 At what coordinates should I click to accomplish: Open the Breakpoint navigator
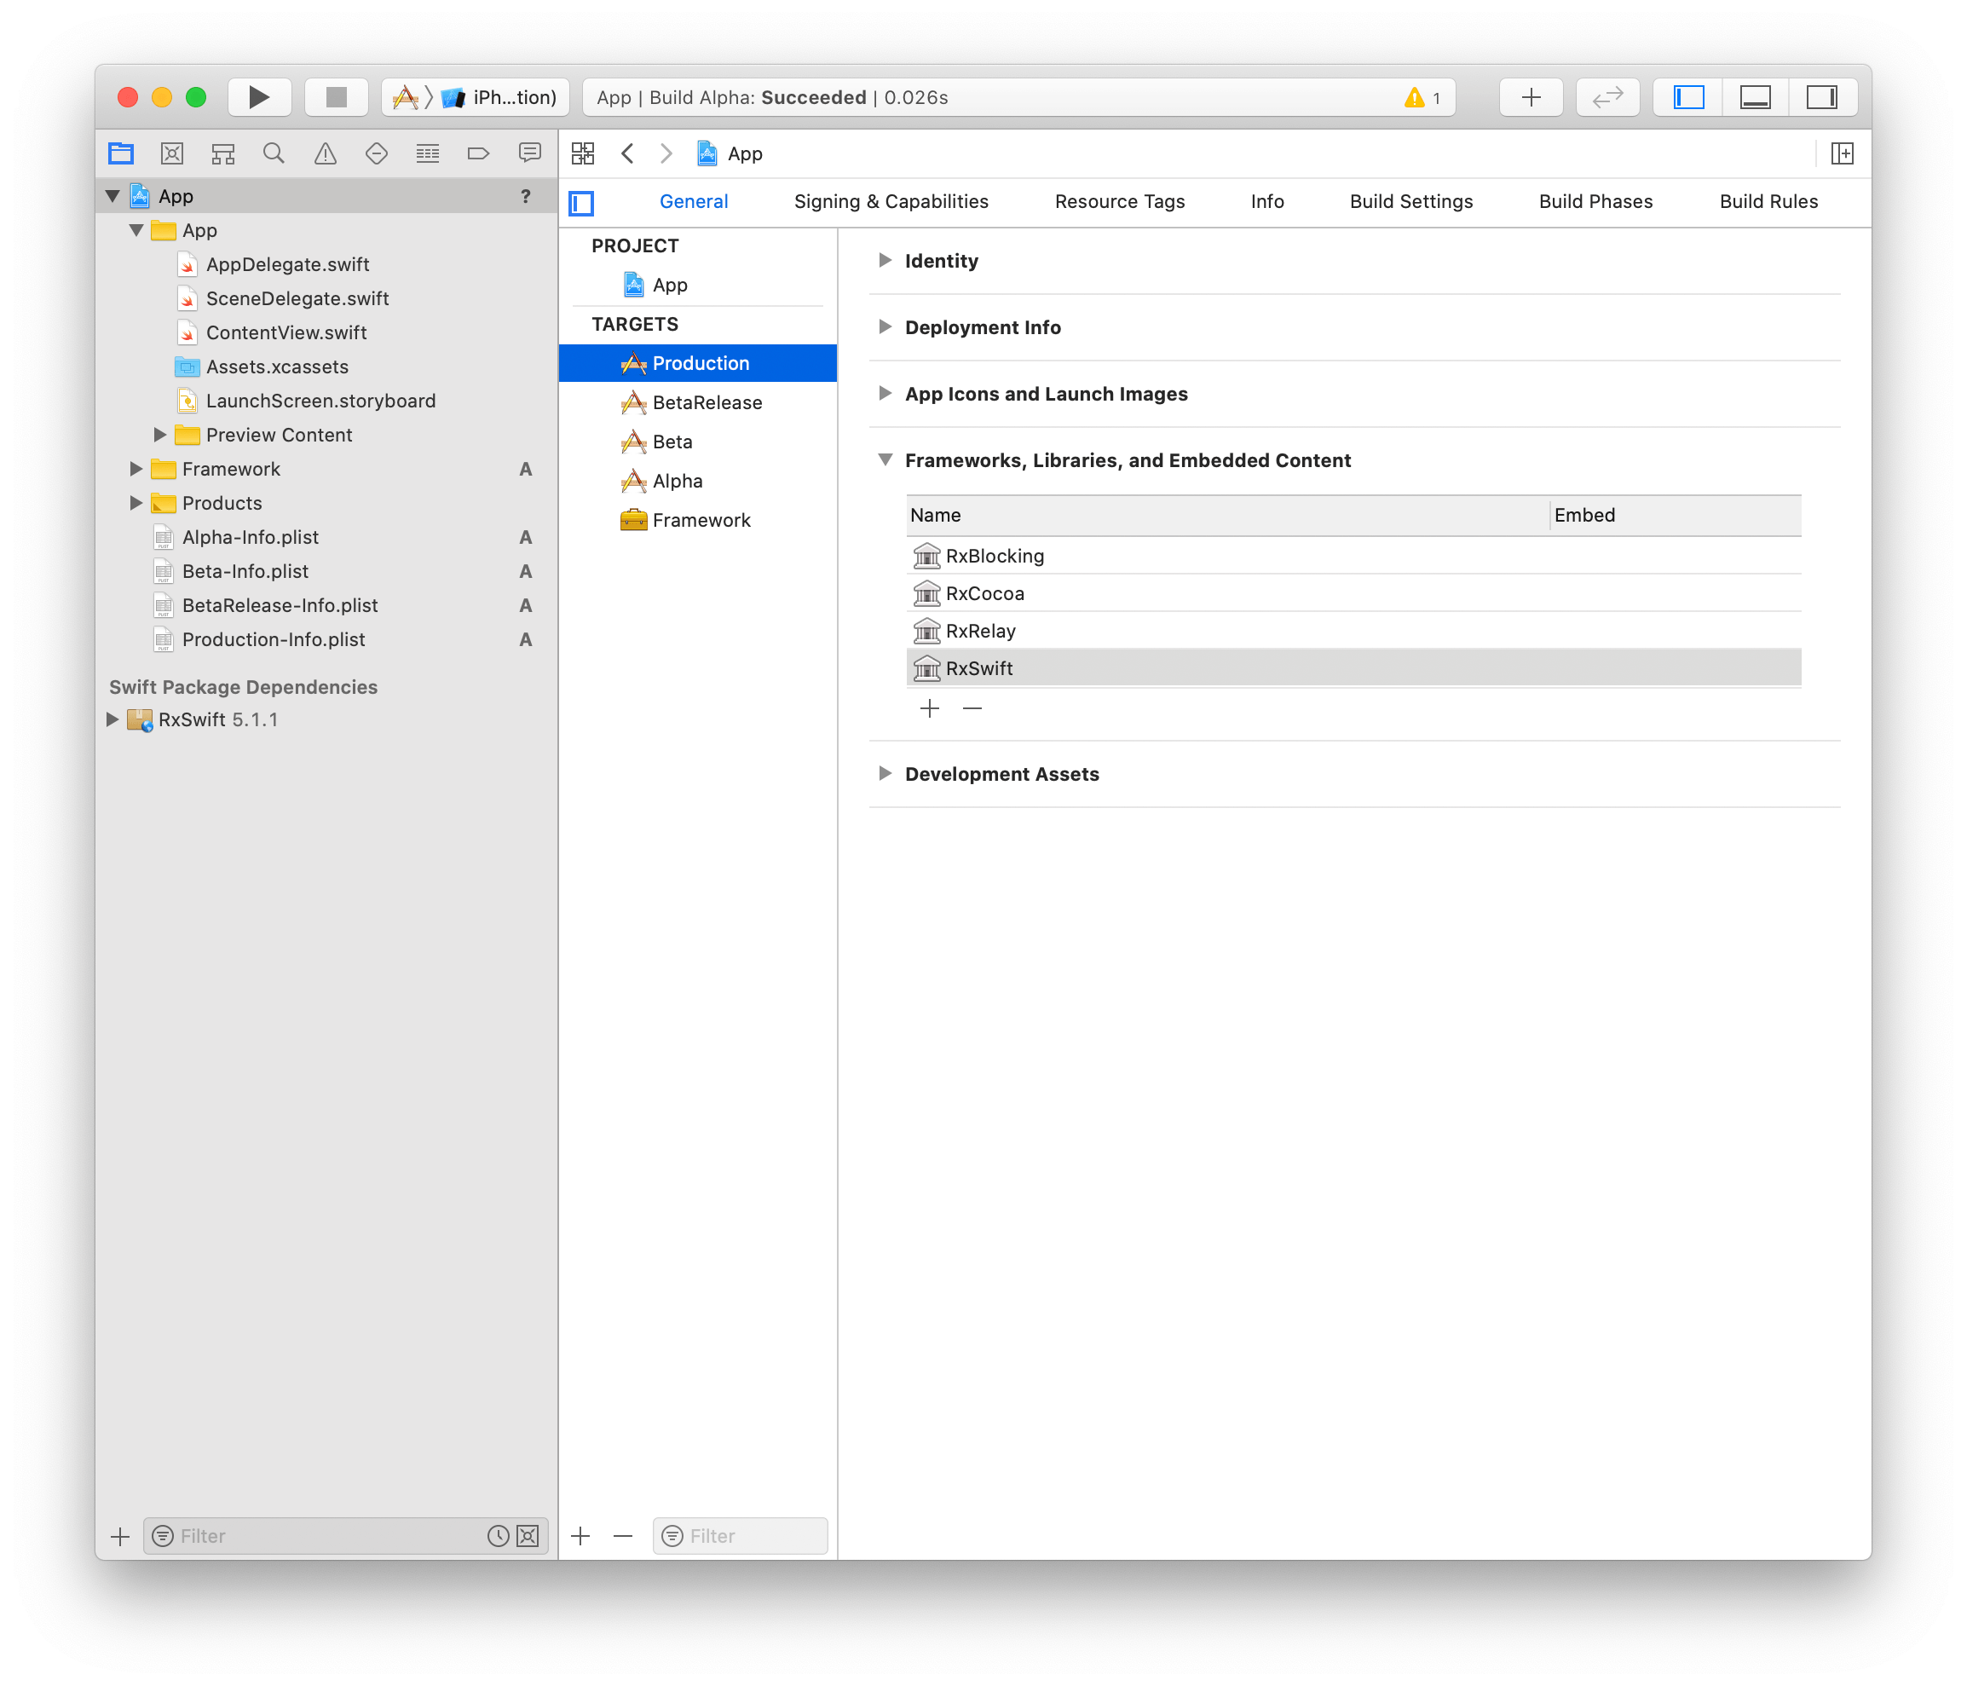click(x=478, y=153)
